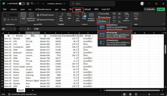Click the Arrange All button
Viewport: 167px width, 96px height.
(x=104, y=17)
